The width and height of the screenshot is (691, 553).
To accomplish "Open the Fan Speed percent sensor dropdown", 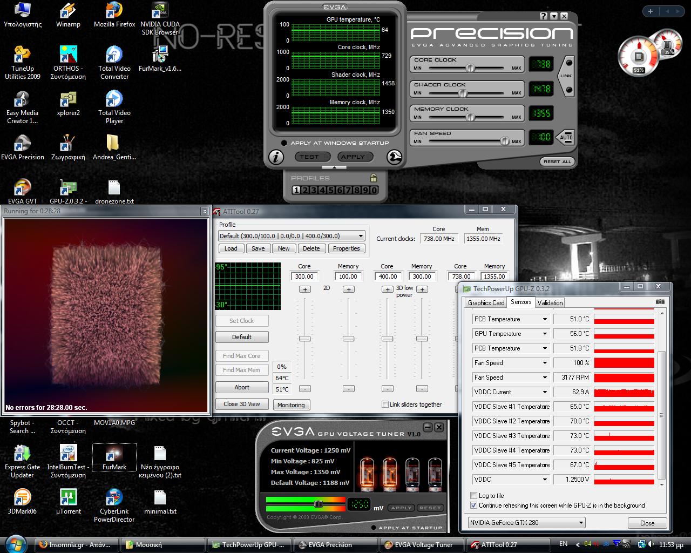I will click(x=545, y=363).
